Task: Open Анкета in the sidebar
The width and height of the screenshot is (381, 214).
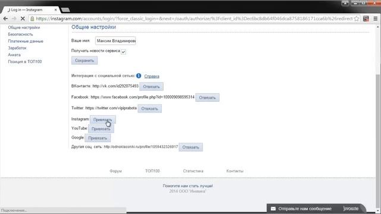Action: pos(14,55)
